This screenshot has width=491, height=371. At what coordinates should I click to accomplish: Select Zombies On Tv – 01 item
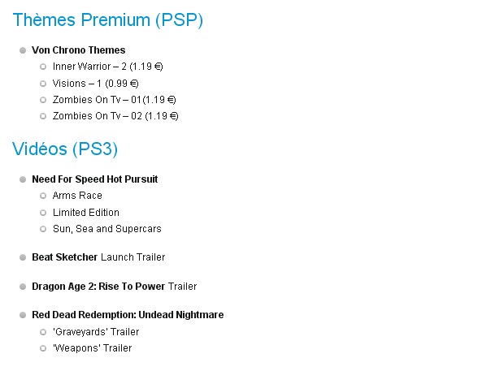click(115, 100)
